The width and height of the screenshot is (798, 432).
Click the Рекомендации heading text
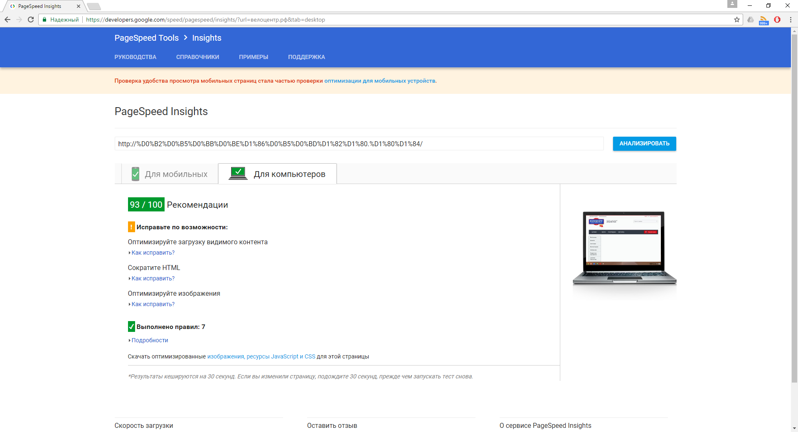coord(197,205)
